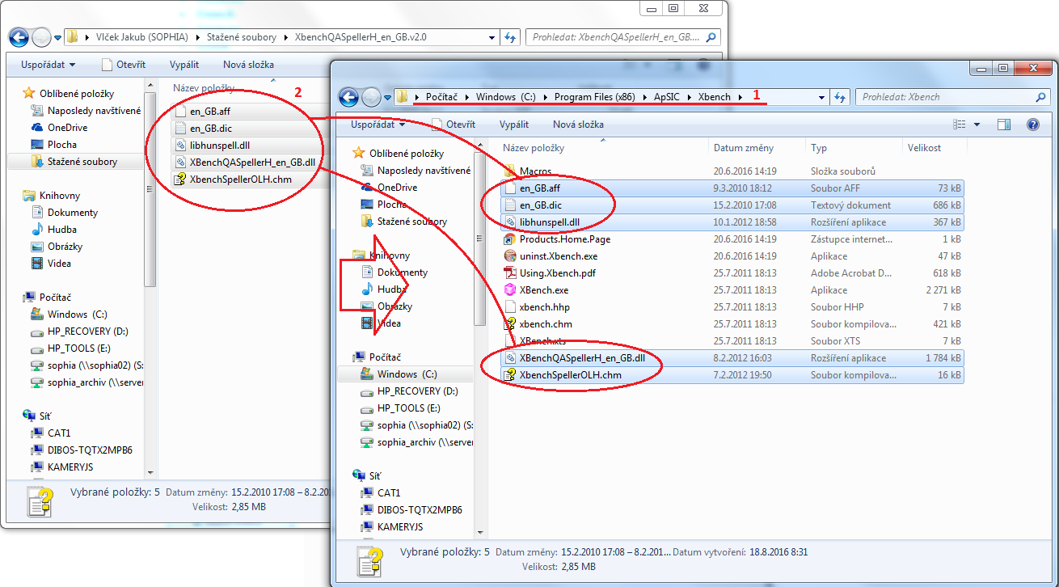Image resolution: width=1059 pixels, height=587 pixels.
Task: Refresh the back window folder view
Action: point(509,37)
